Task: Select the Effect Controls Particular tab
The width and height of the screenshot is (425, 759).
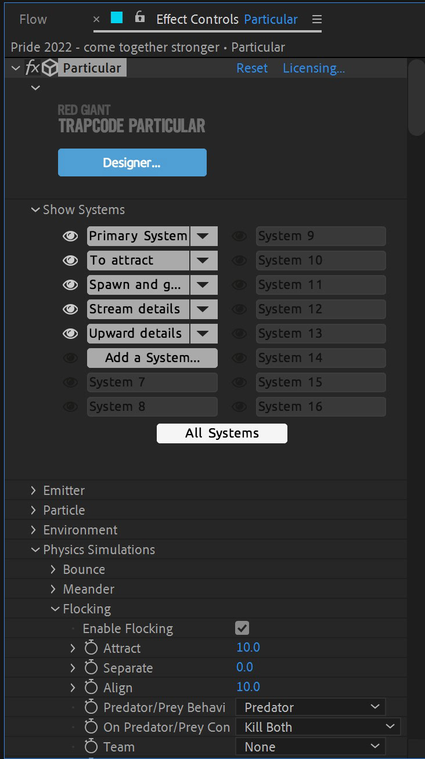Action: point(227,19)
